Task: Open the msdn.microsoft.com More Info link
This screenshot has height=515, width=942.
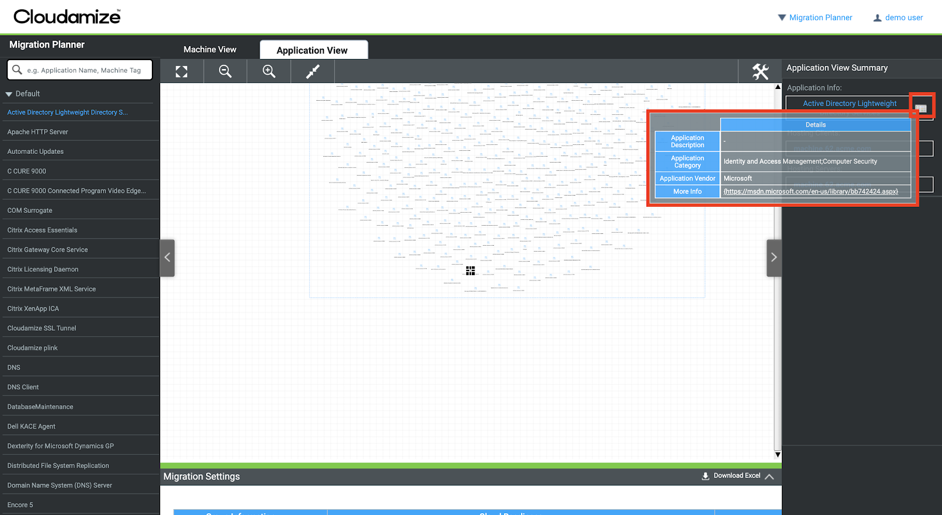Action: 811,192
